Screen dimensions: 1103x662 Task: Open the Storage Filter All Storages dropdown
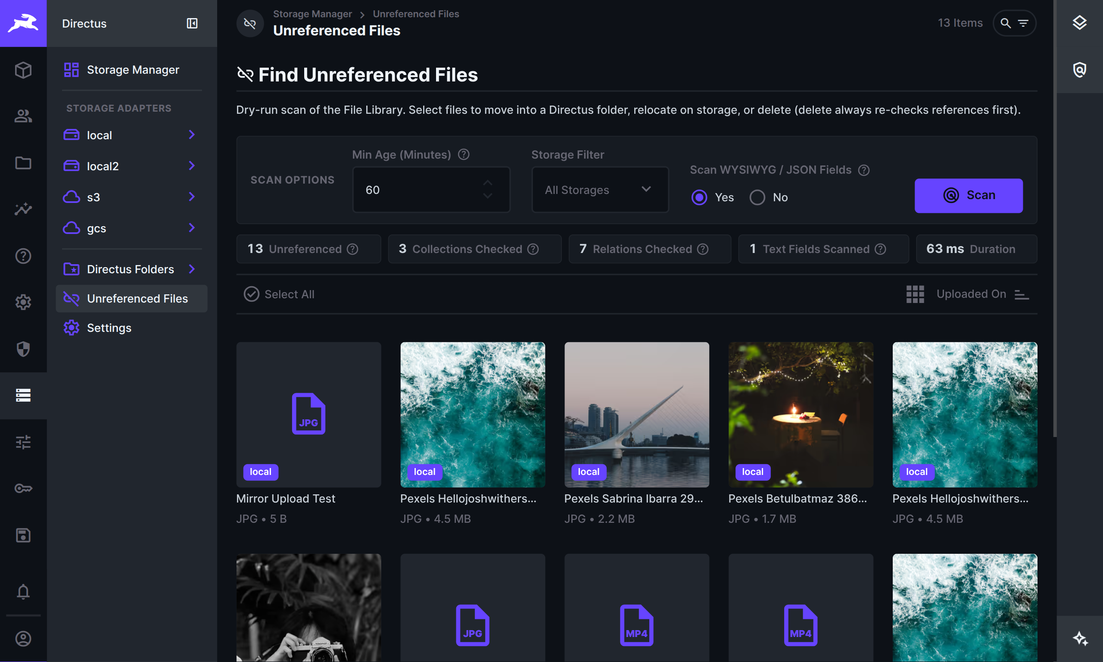600,190
